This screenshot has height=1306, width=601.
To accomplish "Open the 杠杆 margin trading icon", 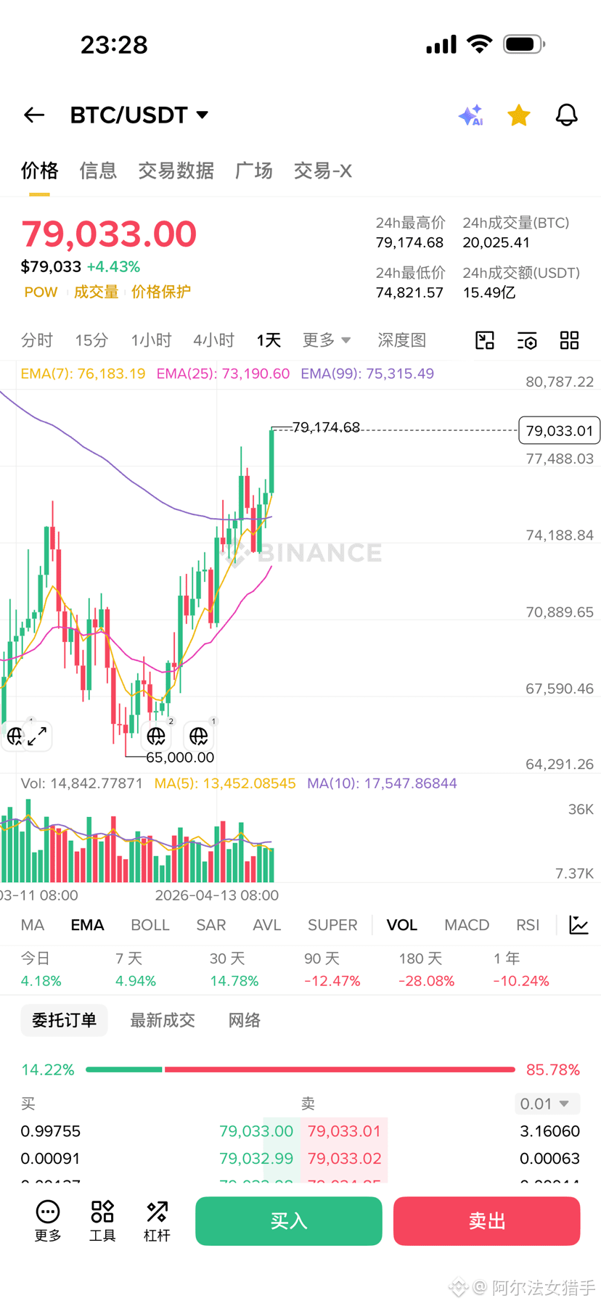I will [157, 1221].
